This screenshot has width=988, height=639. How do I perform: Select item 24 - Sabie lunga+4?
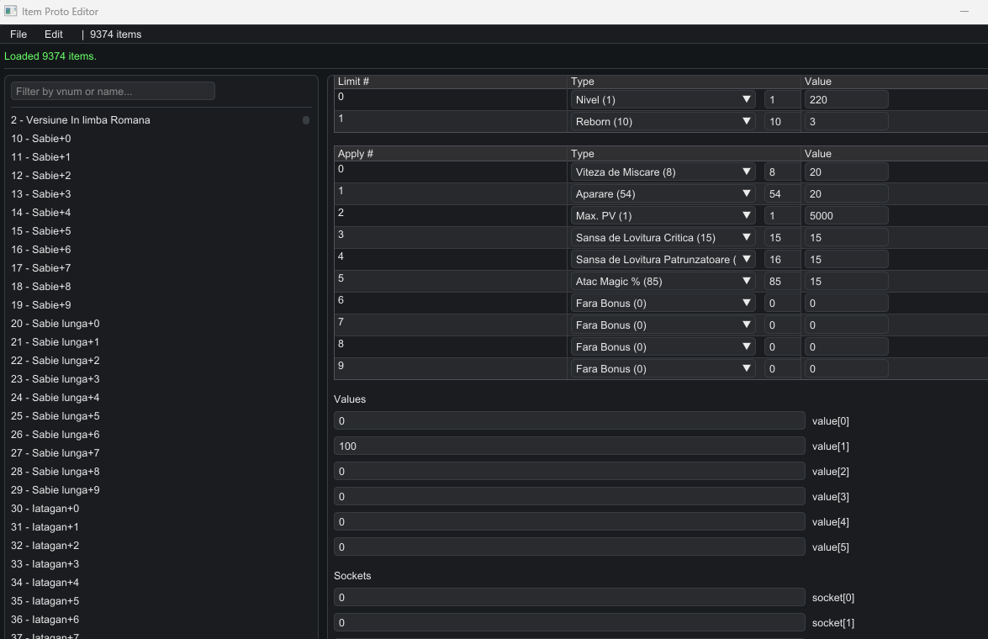55,398
